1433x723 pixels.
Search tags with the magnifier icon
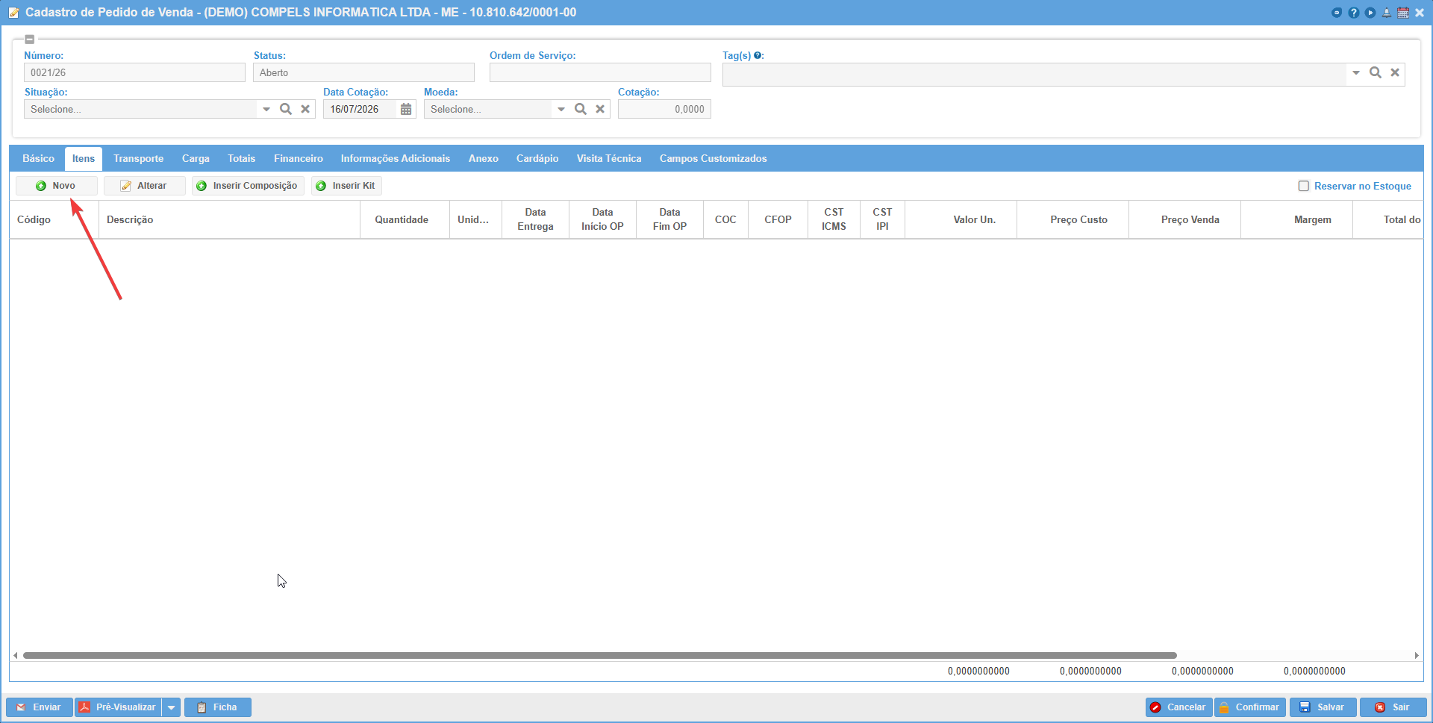click(1376, 72)
